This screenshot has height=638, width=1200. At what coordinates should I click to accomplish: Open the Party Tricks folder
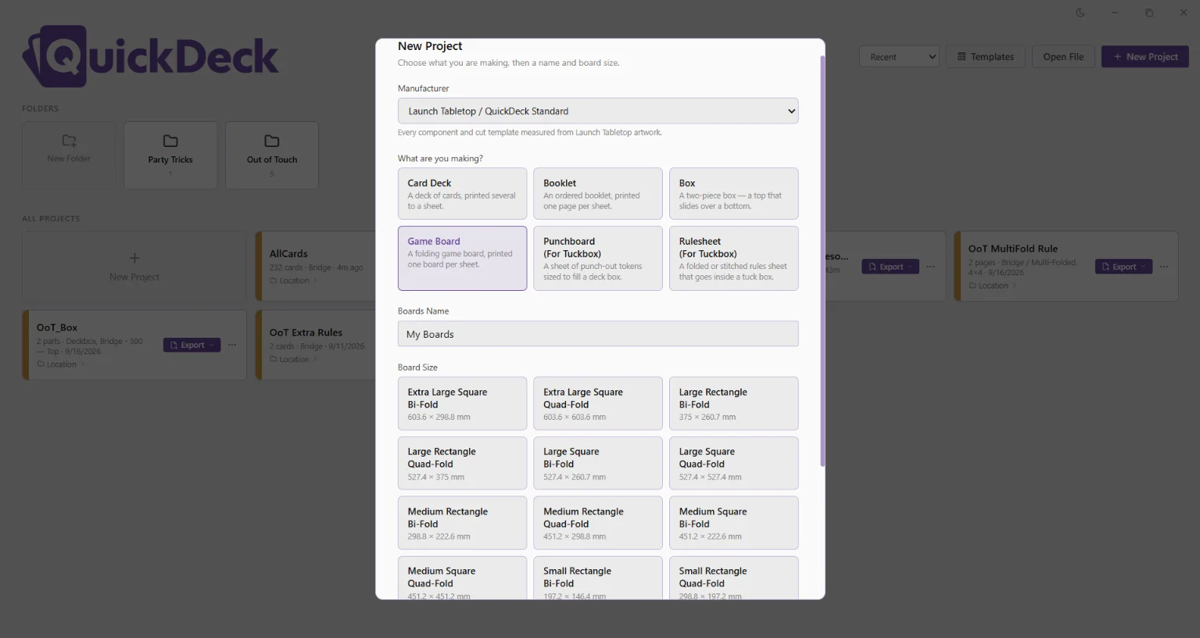170,155
